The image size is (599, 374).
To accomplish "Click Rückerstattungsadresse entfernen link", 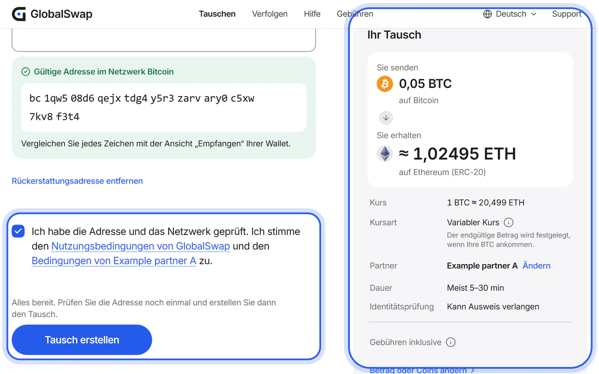I will click(77, 181).
